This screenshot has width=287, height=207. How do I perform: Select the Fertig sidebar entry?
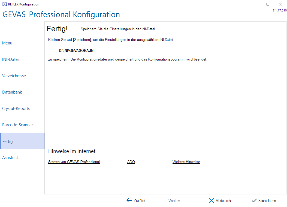pyautogui.click(x=22, y=141)
